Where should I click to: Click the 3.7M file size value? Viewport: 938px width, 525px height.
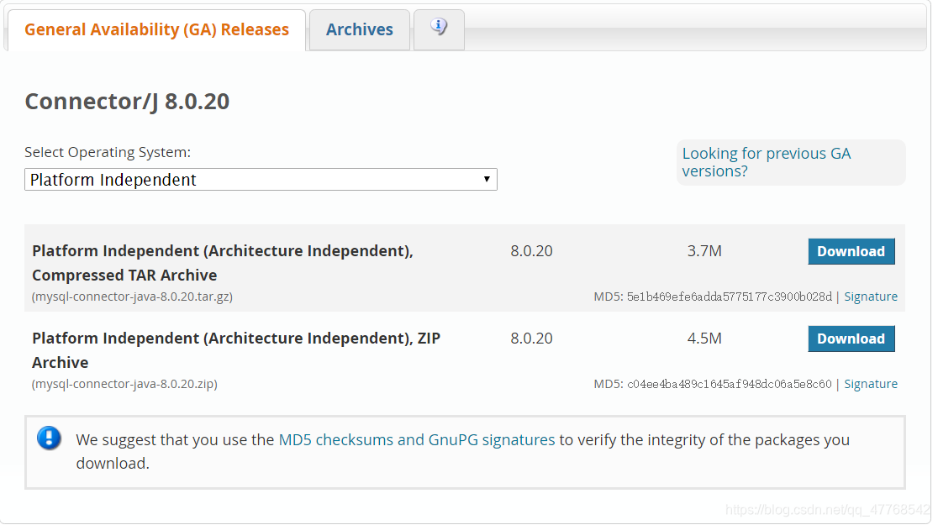point(704,250)
